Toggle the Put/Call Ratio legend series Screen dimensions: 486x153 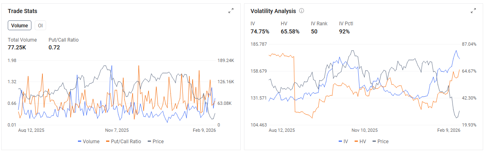[x=123, y=142]
